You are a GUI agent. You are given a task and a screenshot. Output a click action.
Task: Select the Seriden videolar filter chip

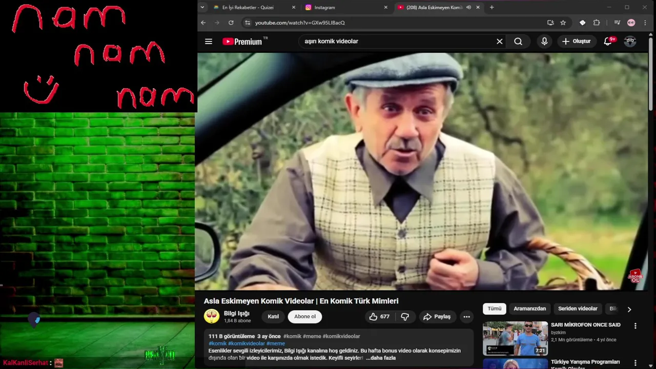[578, 309]
